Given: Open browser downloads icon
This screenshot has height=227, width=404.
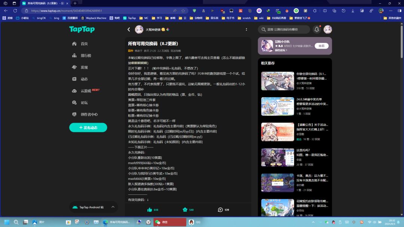Looking at the screenshot, I should [x=353, y=11].
